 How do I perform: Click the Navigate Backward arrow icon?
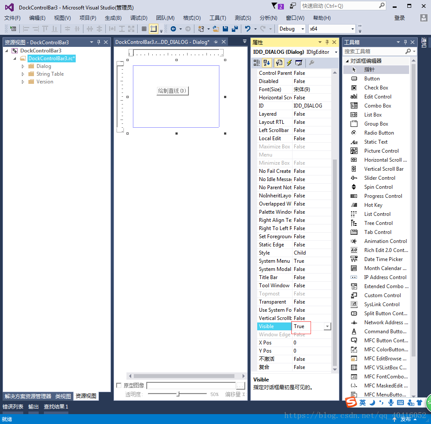click(173, 28)
